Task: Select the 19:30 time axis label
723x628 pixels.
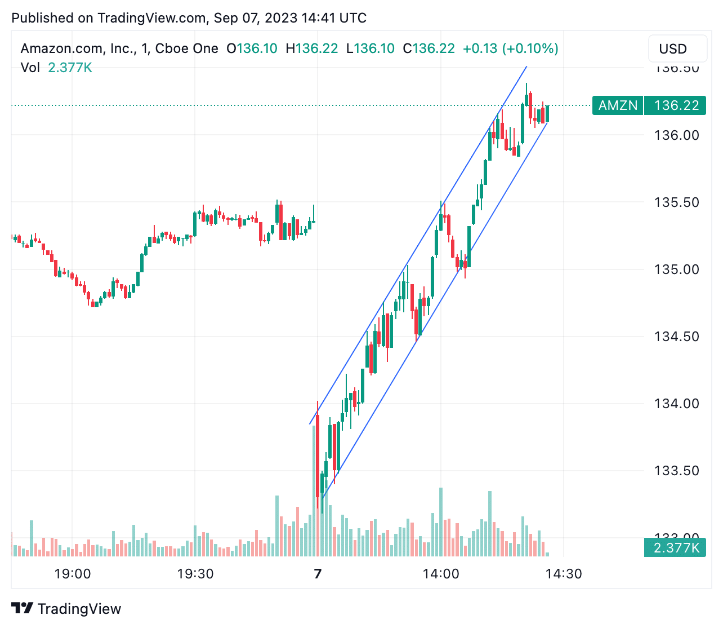Action: 195,574
